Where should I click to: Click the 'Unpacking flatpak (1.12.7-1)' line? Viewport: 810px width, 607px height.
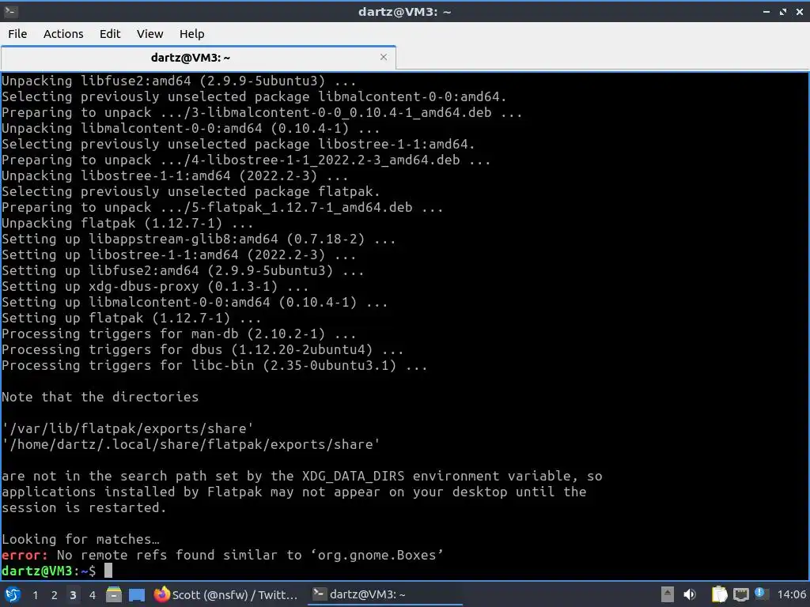127,223
